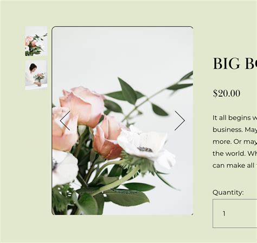Image resolution: width=257 pixels, height=243 pixels.
Task: Click the pink flowers in first thumbnail
Action: (30, 42)
